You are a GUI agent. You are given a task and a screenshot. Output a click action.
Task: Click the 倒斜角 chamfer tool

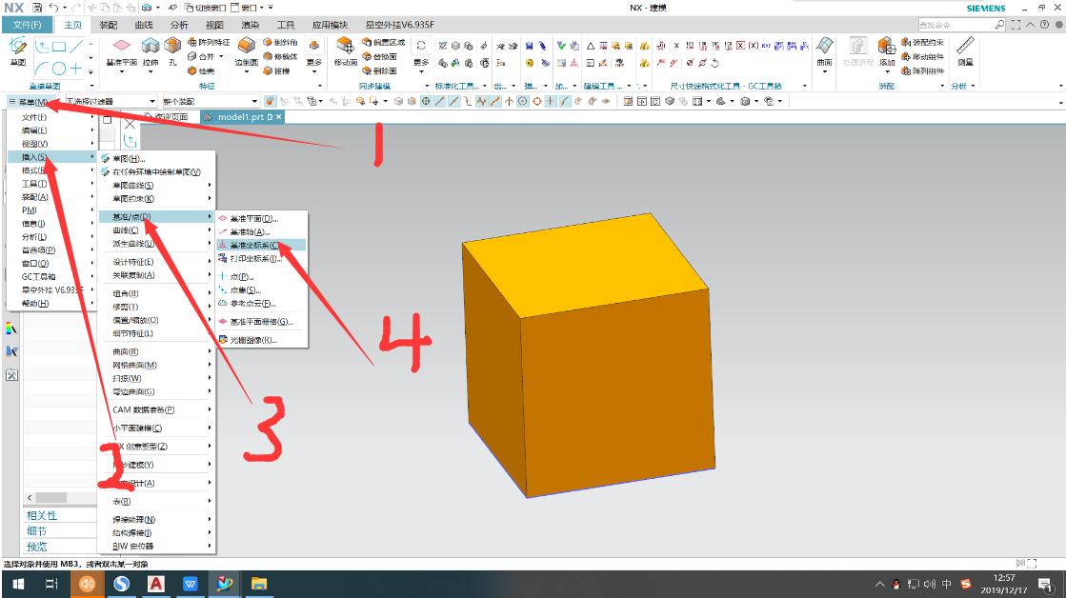coord(280,42)
